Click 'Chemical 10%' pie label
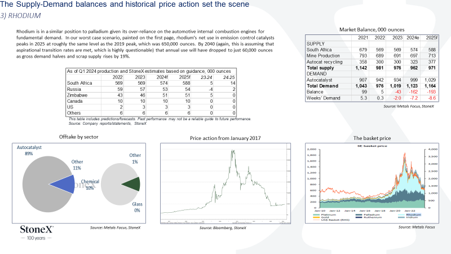This screenshot has height=254, width=451. pyautogui.click(x=90, y=185)
